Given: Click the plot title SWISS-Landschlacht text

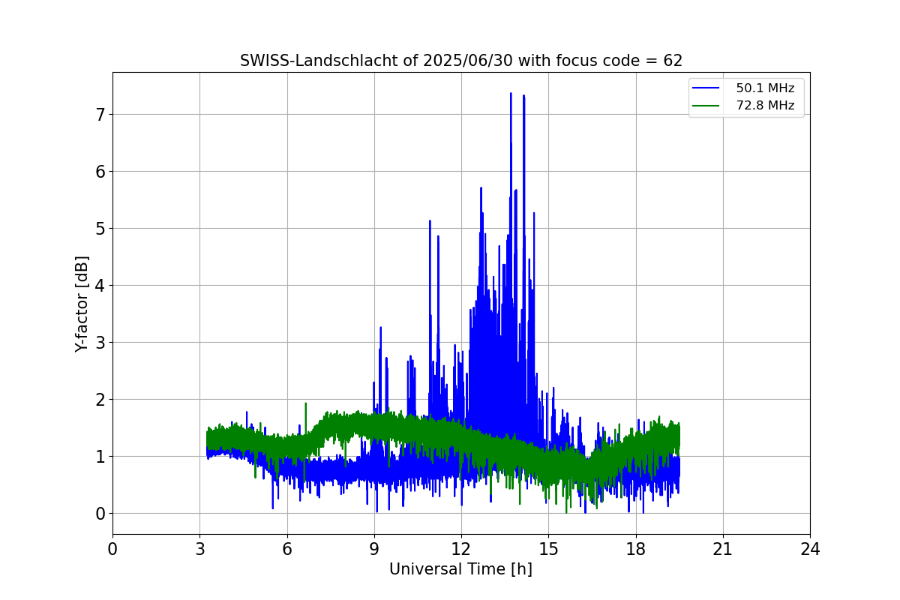Looking at the screenshot, I should 461,61.
